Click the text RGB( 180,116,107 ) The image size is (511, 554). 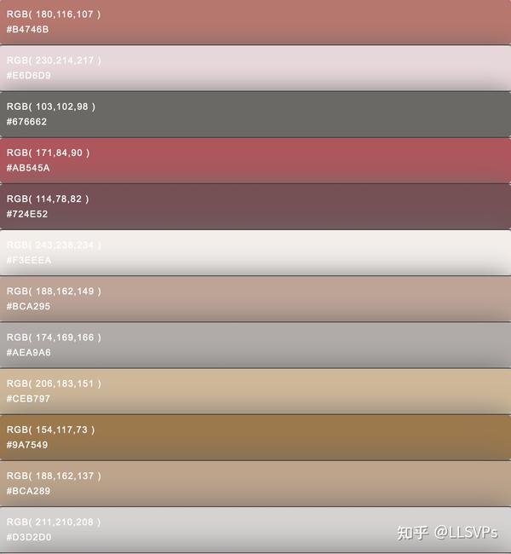[54, 14]
